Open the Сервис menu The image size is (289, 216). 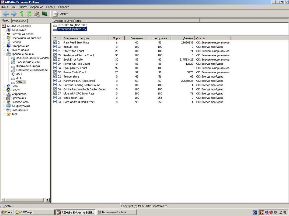(51, 7)
